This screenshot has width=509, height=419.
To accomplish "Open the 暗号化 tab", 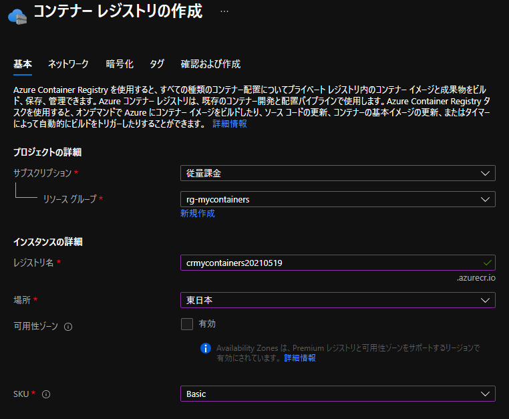I will 120,64.
